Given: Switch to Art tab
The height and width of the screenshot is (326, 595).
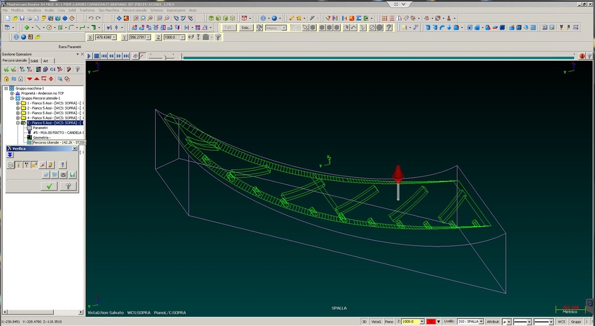Looking at the screenshot, I should [45, 60].
